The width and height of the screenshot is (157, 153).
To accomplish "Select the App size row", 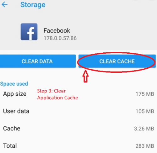I will [78, 94].
